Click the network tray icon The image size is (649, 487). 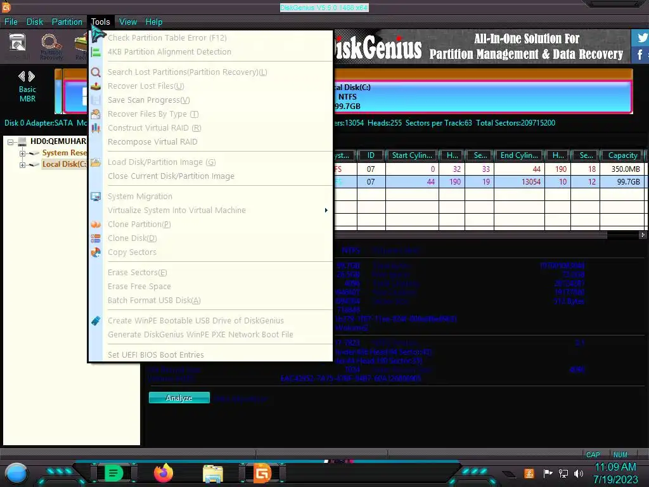coord(563,473)
